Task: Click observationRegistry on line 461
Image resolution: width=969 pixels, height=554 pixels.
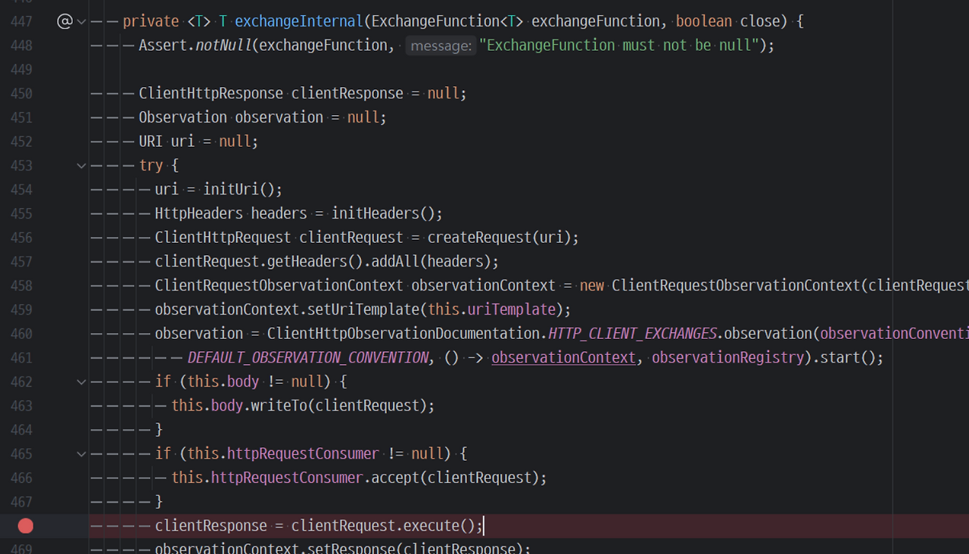Action: click(728, 357)
